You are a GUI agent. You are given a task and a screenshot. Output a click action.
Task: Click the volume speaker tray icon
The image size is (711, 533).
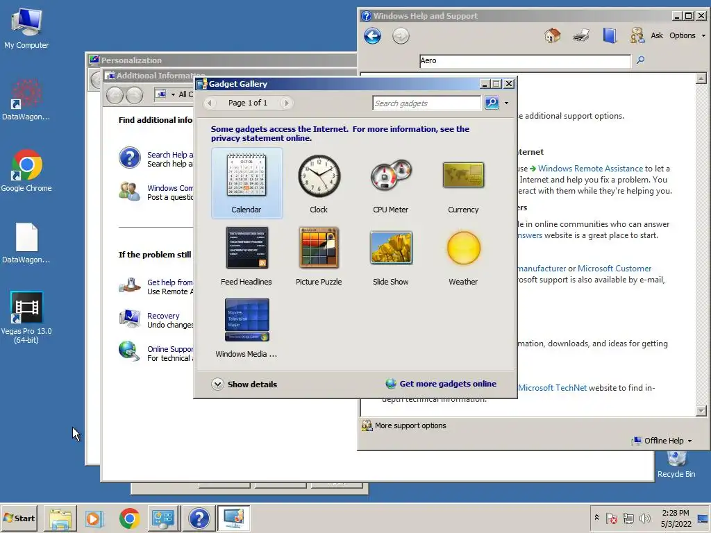point(644,518)
